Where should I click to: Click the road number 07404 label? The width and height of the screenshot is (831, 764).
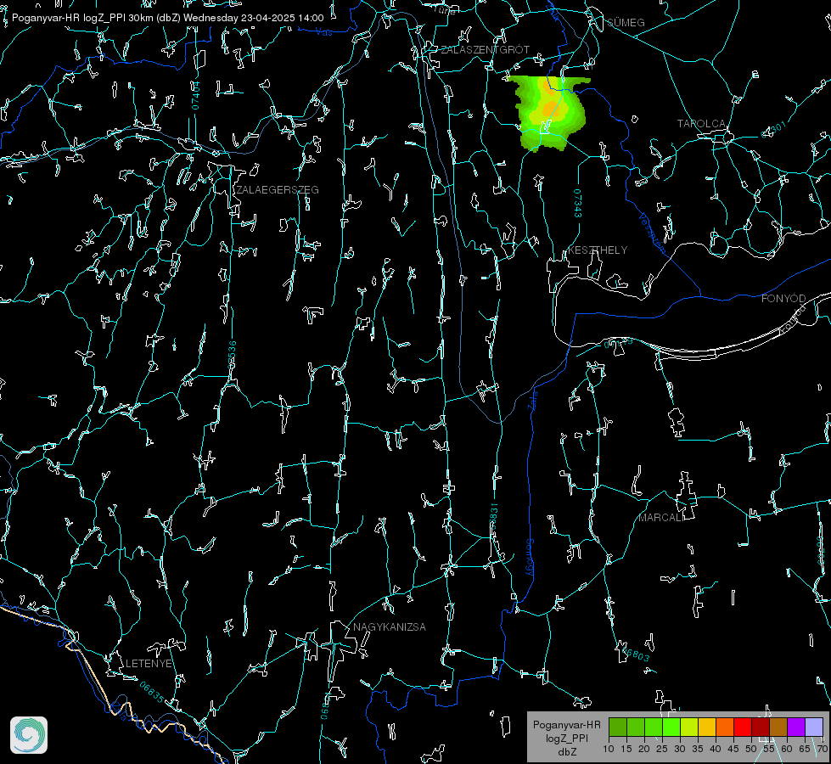pyautogui.click(x=196, y=95)
